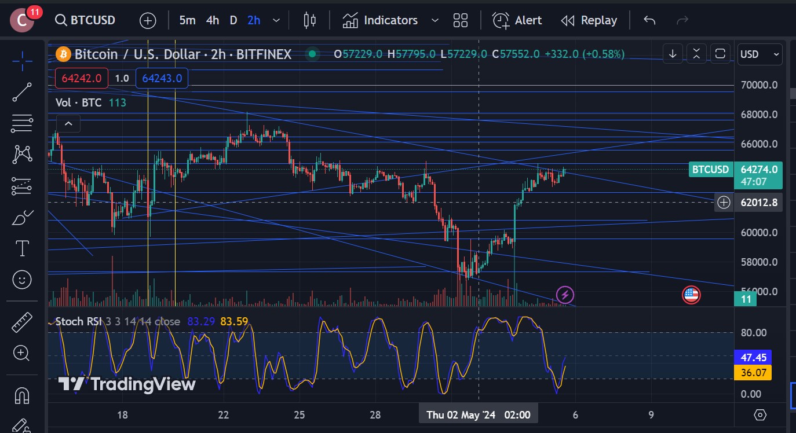Click the redo arrow
The image size is (796, 433).
click(682, 20)
